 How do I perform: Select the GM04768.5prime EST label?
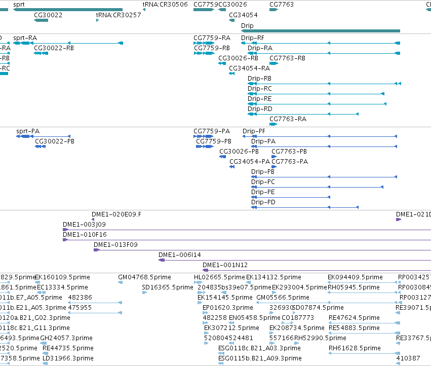(x=144, y=277)
